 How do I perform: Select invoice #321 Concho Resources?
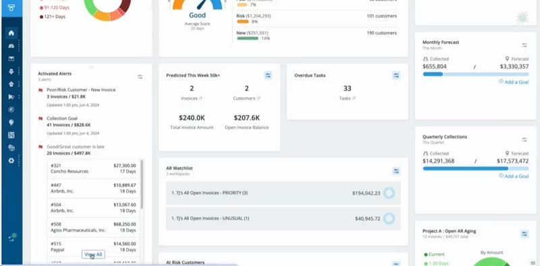93,168
